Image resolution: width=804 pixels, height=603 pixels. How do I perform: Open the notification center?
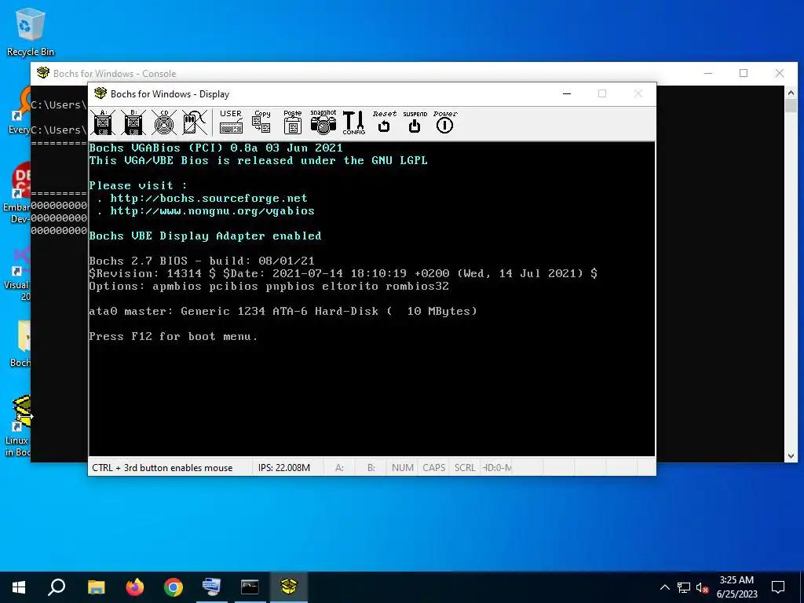tap(778, 587)
